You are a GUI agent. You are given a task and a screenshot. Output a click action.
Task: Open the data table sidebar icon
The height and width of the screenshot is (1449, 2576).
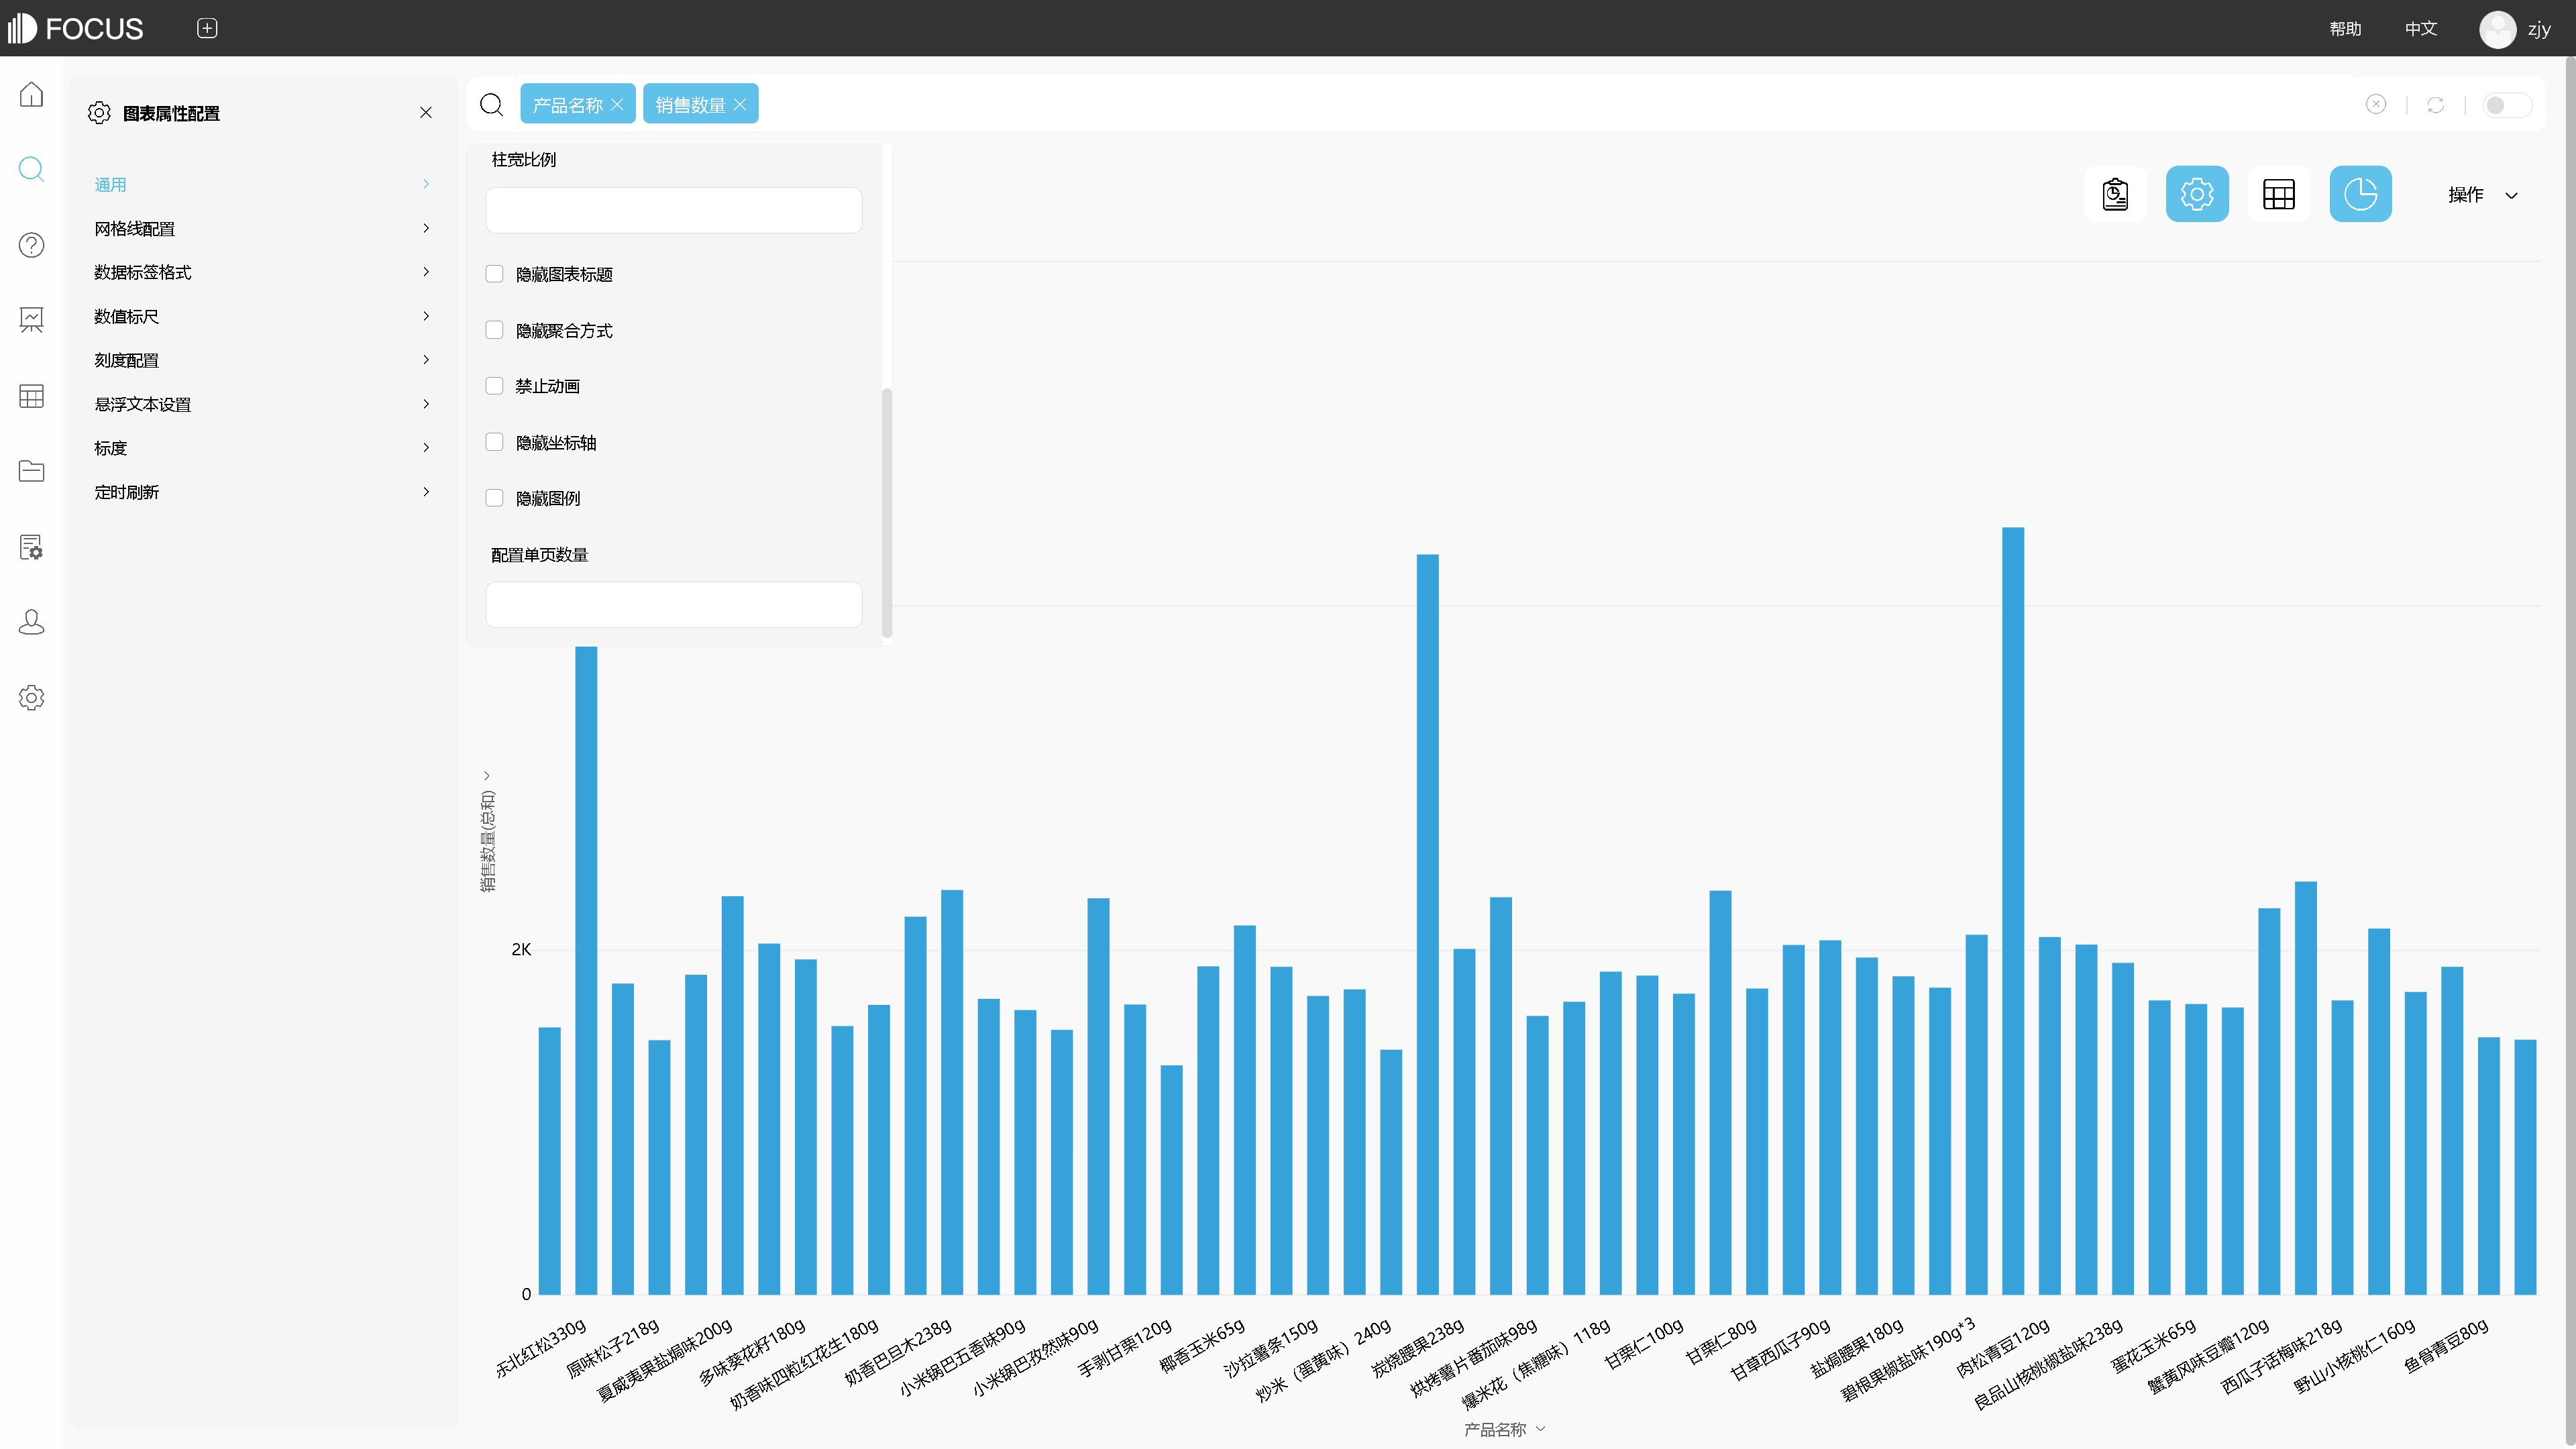click(x=31, y=396)
